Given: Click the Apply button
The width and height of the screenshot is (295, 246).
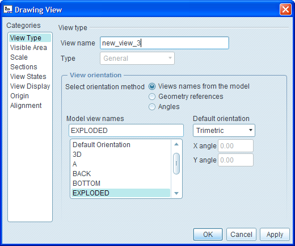Looking at the screenshot, I should (275, 235).
